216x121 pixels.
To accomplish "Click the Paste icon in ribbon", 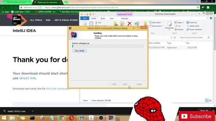I will click(91, 24).
